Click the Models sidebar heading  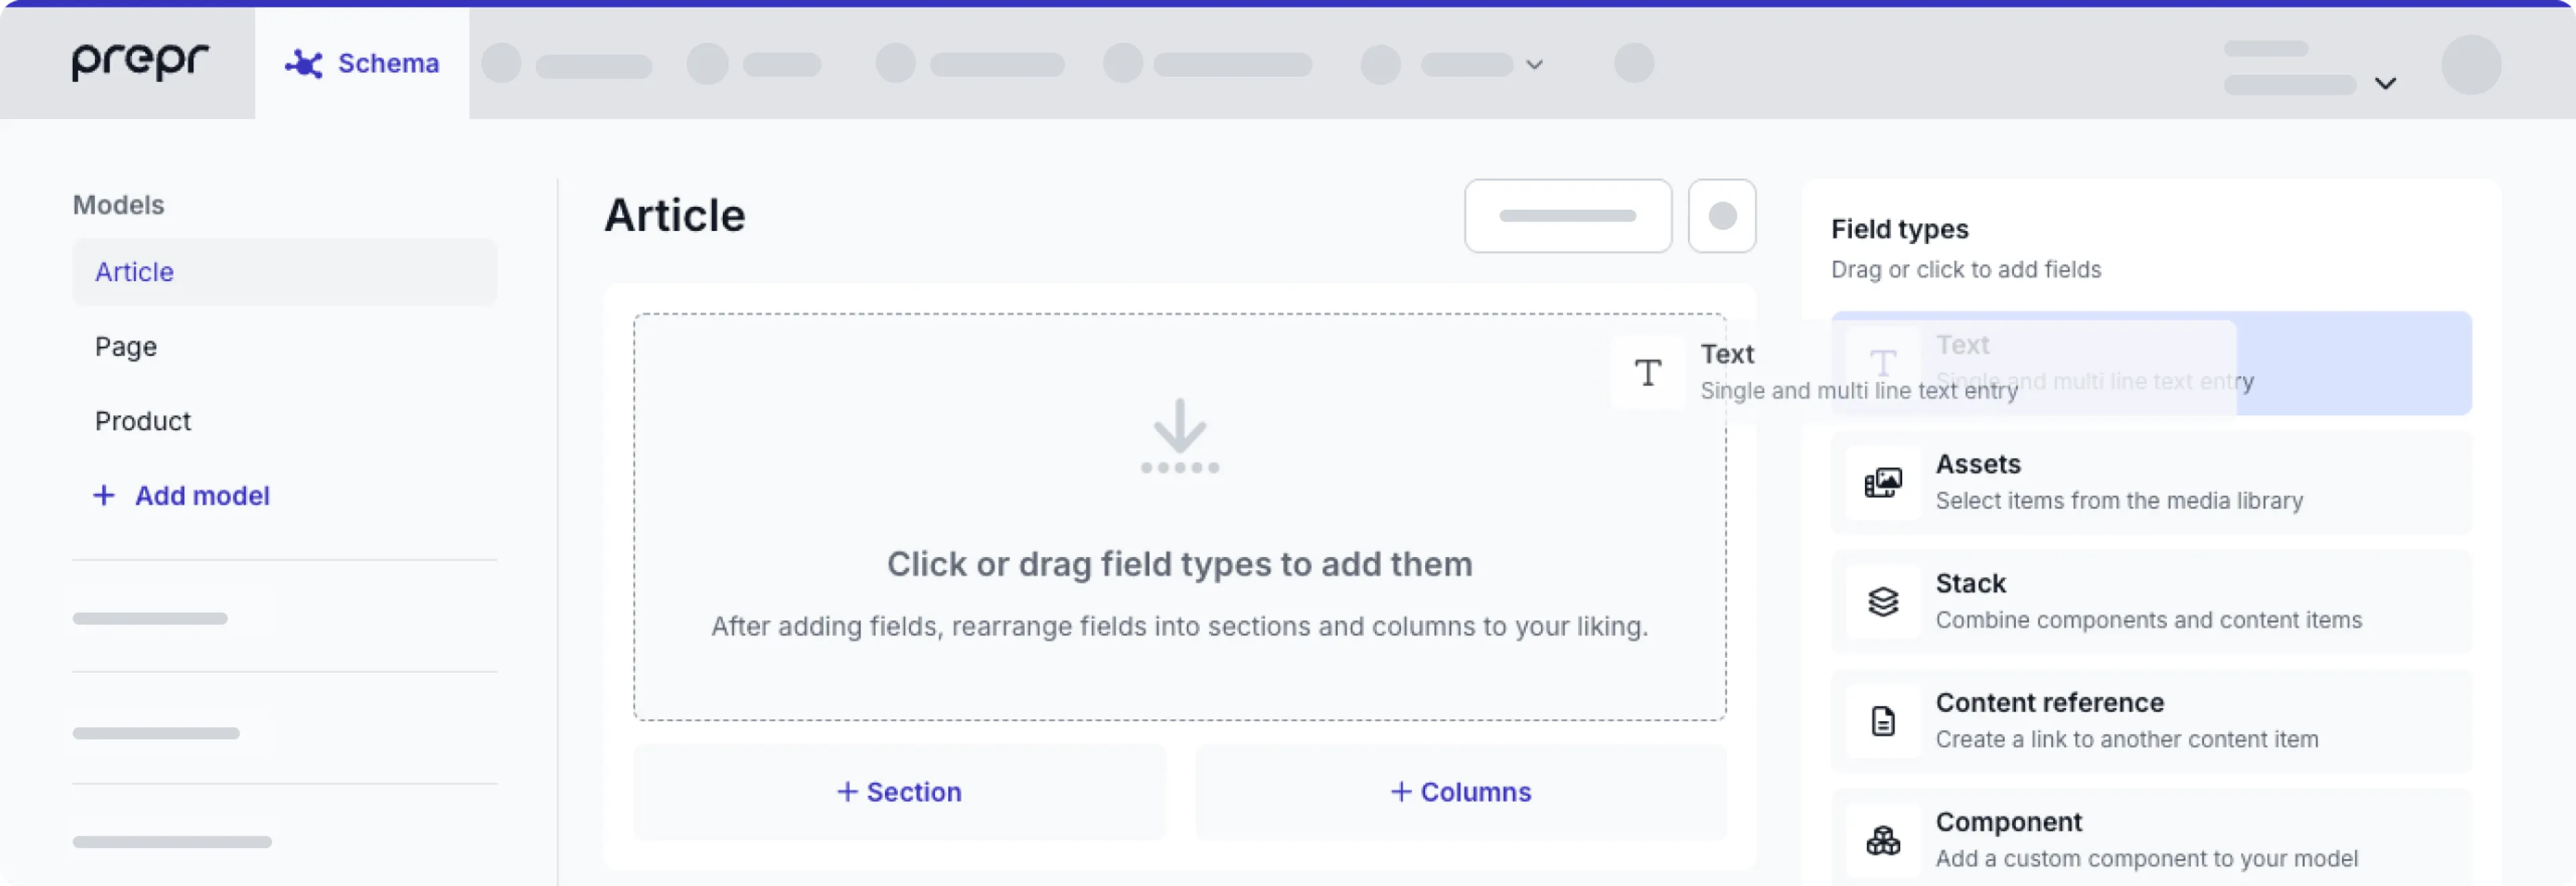pyautogui.click(x=118, y=205)
